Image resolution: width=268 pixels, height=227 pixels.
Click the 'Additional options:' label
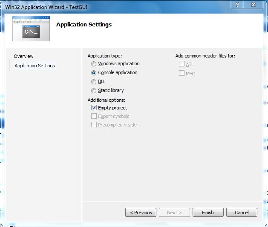tap(107, 100)
